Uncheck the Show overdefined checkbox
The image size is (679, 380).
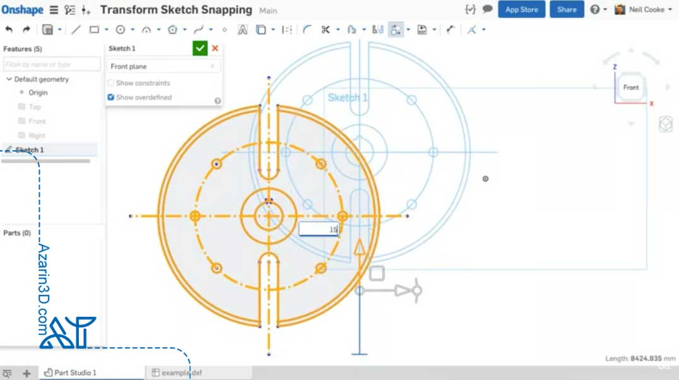(111, 97)
